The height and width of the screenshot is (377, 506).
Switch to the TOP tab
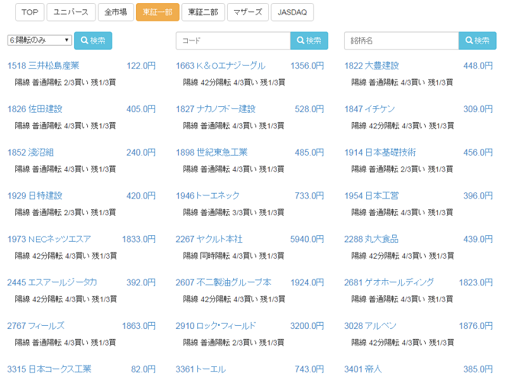point(30,12)
